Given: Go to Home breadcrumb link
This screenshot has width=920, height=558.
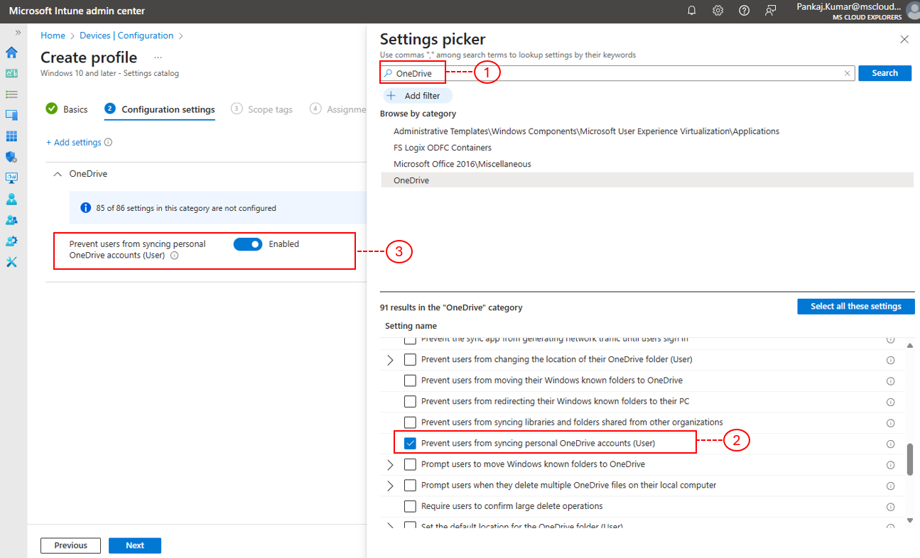Looking at the screenshot, I should (x=53, y=35).
